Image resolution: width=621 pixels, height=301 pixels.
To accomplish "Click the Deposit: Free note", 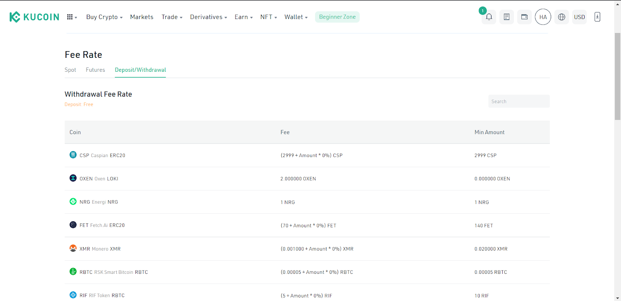I will tap(79, 104).
